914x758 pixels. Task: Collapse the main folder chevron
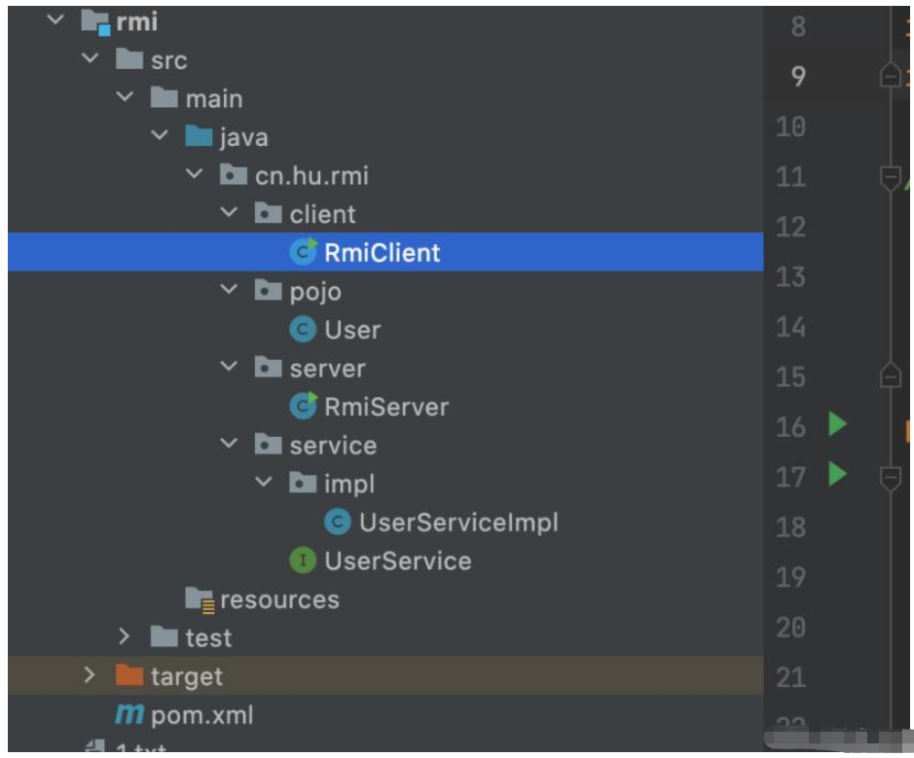tap(125, 96)
